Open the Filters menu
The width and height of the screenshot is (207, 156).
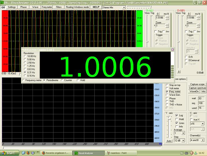[x=59, y=7]
